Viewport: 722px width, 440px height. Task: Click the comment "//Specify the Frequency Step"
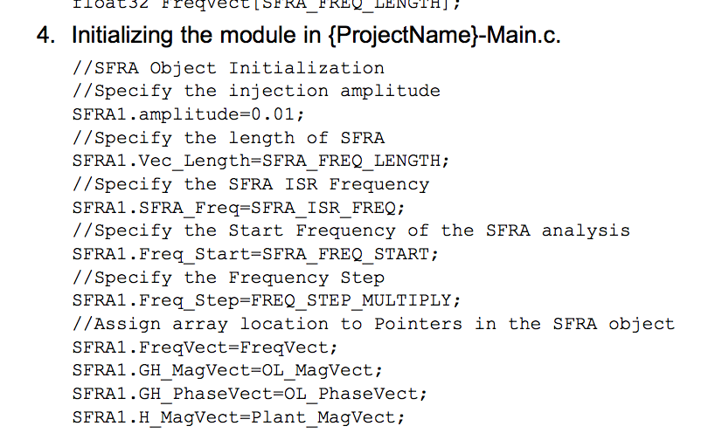pos(228,278)
